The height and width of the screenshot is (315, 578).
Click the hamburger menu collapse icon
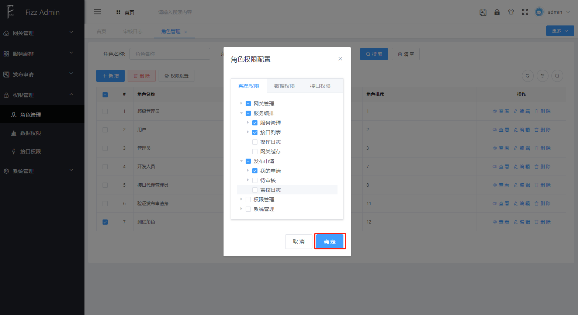97,12
